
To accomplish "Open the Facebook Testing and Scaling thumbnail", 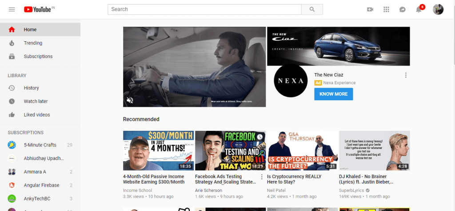I will click(x=231, y=151).
